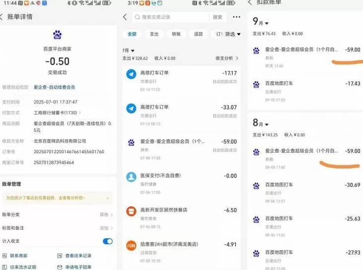
Task: Tap 联系商家 contact merchant
Action: [x=15, y=256]
